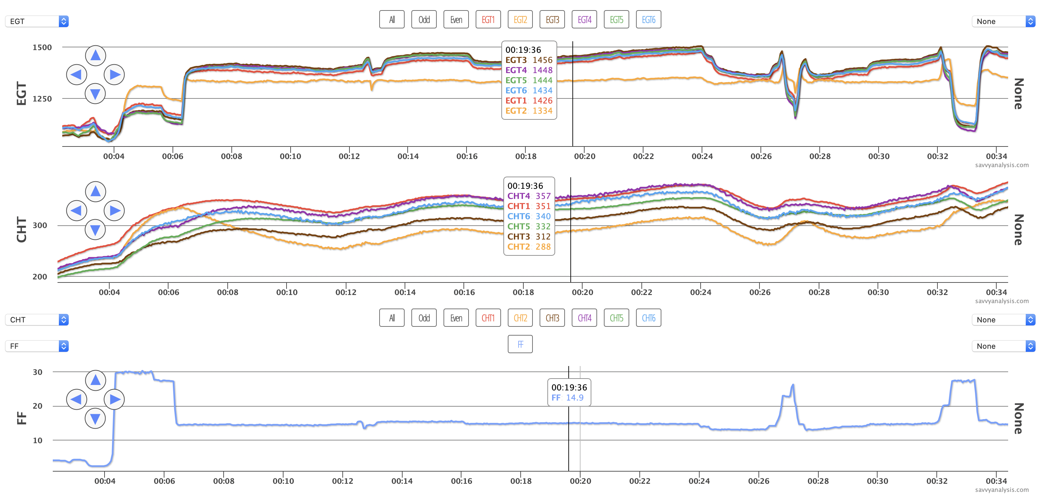1044x500 pixels.
Task: Toggle the EGT1 series
Action: click(488, 19)
